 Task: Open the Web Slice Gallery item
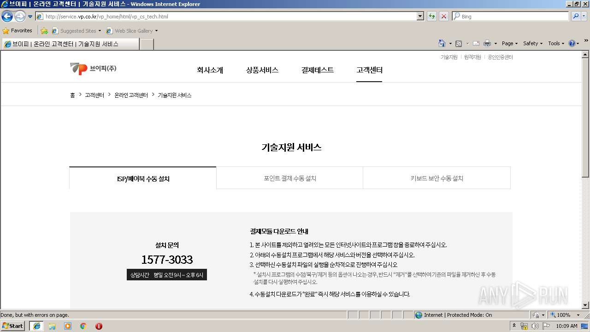[132, 31]
